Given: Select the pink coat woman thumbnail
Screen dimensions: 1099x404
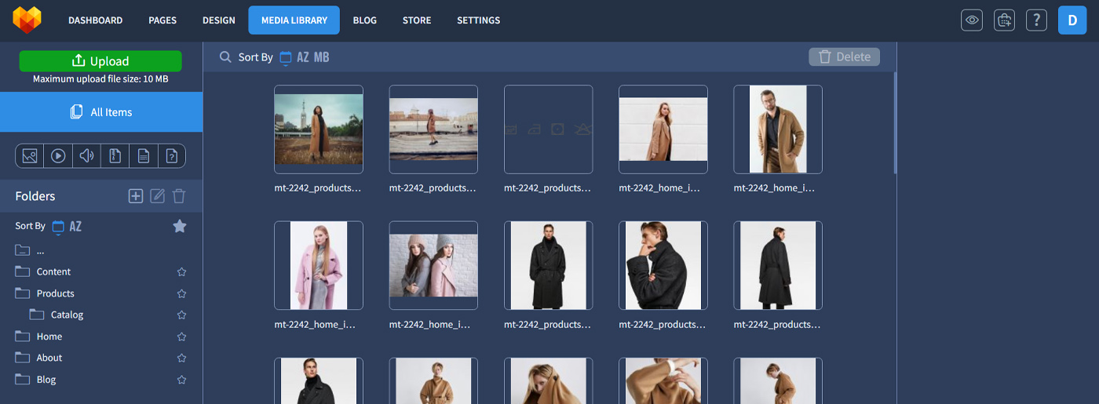Looking at the screenshot, I should point(319,265).
